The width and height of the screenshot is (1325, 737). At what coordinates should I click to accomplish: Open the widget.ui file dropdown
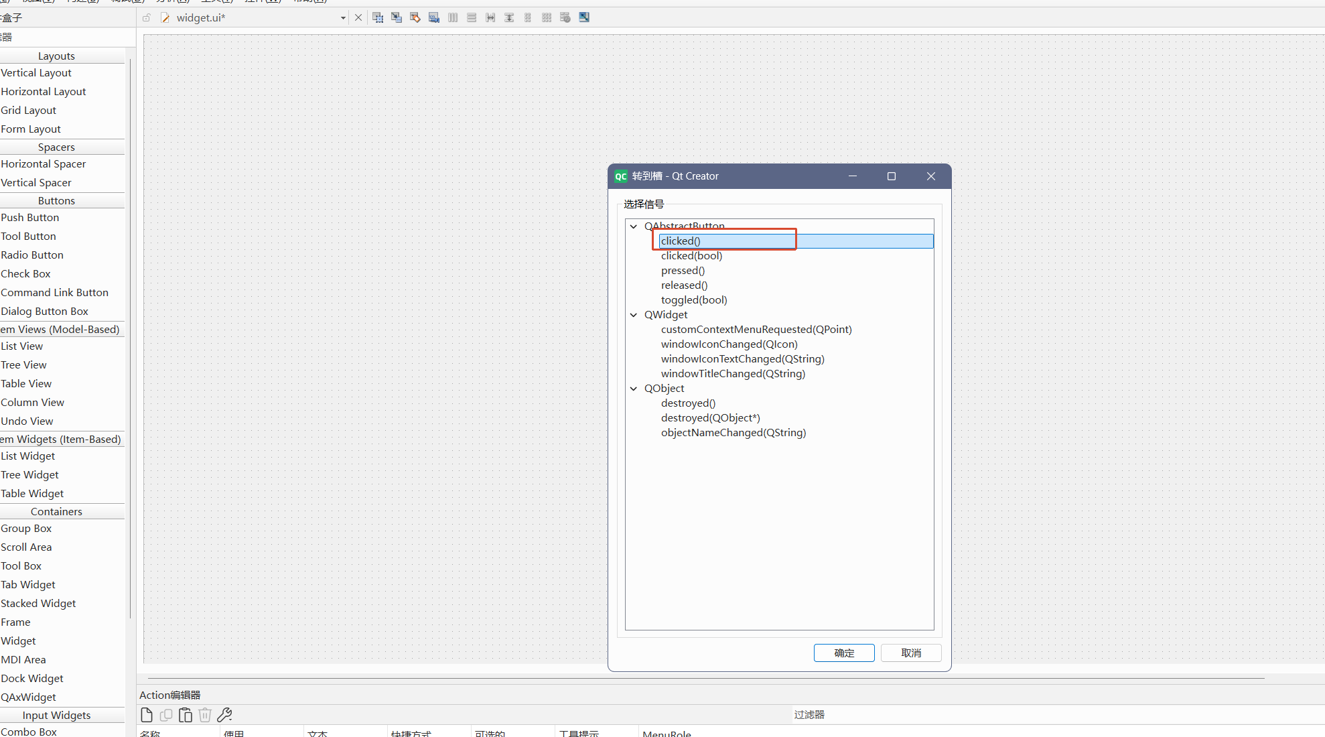click(343, 18)
